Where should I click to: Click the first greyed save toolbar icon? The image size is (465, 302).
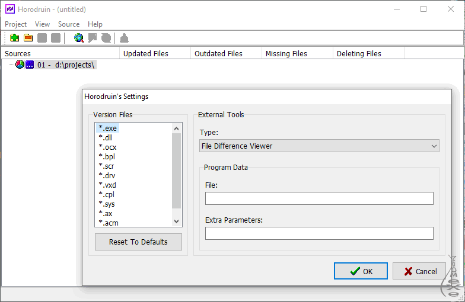42,38
